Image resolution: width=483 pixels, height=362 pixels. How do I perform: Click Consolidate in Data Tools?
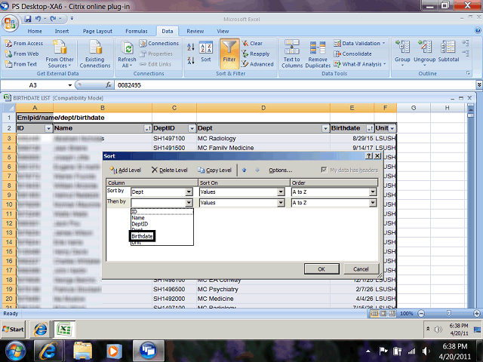point(352,54)
